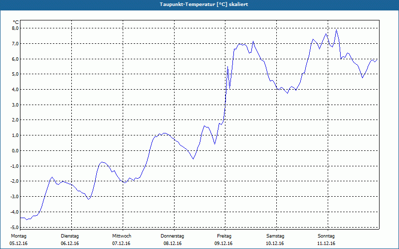Click the date '08.12.16'

(x=173, y=244)
